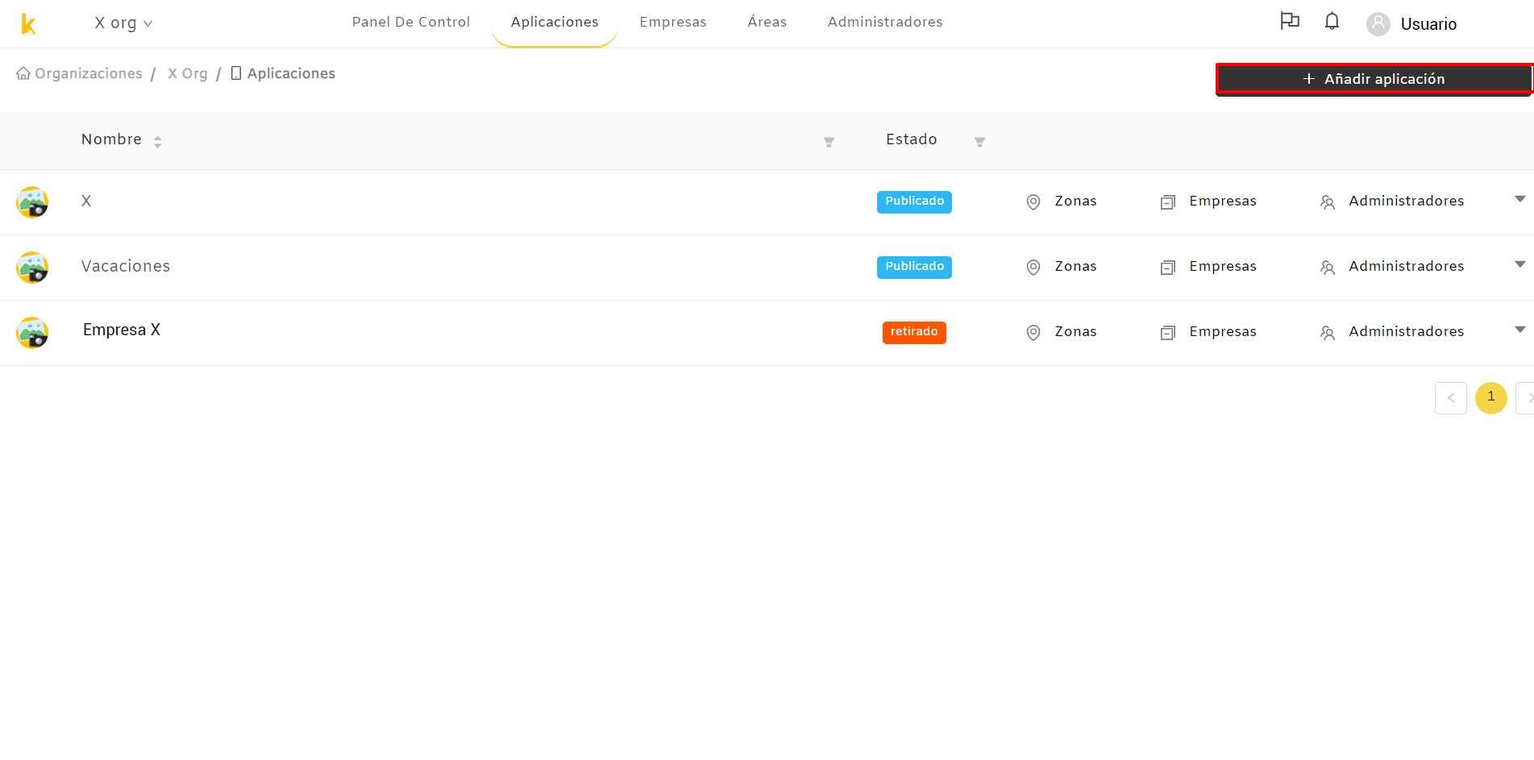Viewport: 1534px width, 760px height.
Task: Click the Zonas pin icon in Empresa X row
Action: pos(1033,333)
